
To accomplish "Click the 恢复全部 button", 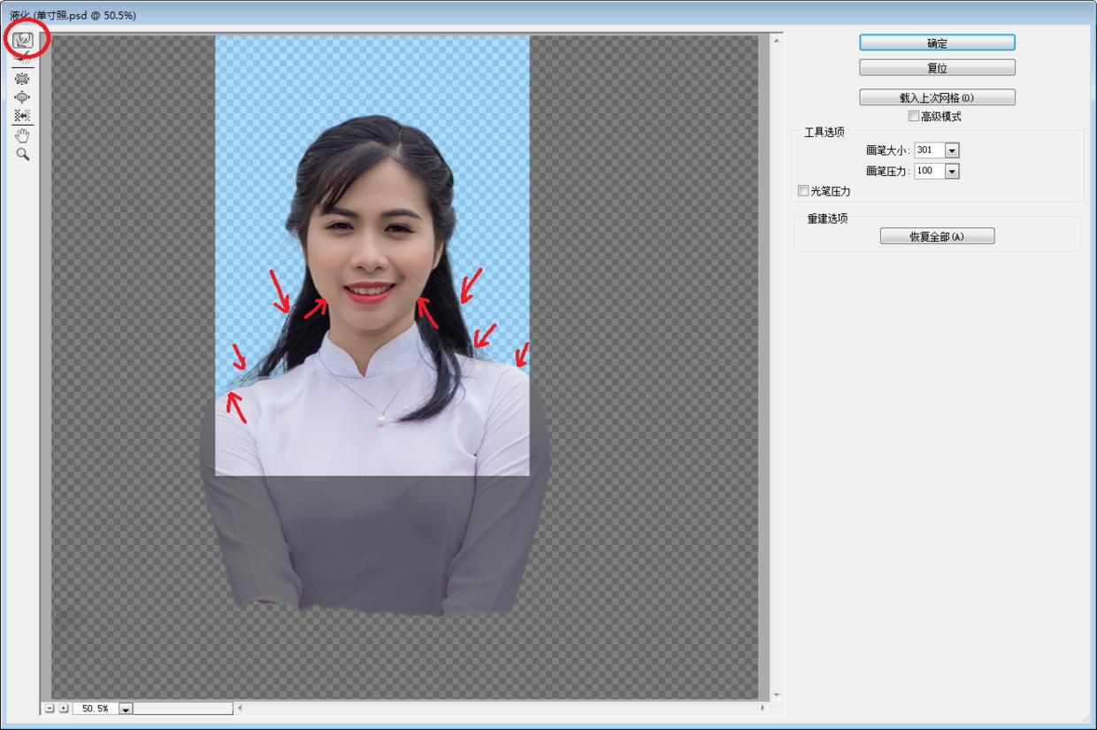I will [x=937, y=236].
